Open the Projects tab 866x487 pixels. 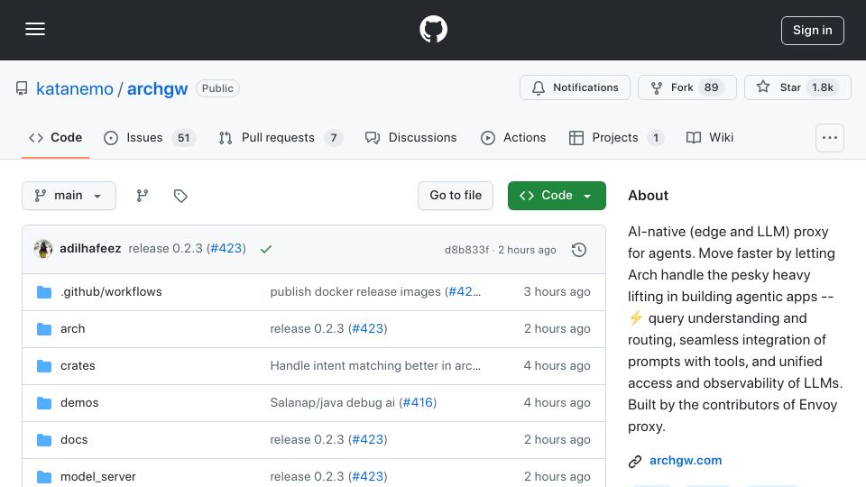(x=616, y=137)
